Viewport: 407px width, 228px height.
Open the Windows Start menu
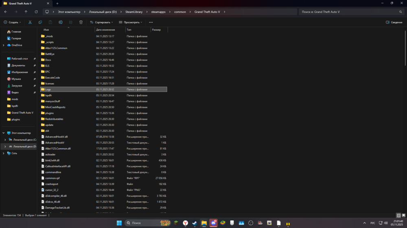pos(119,223)
